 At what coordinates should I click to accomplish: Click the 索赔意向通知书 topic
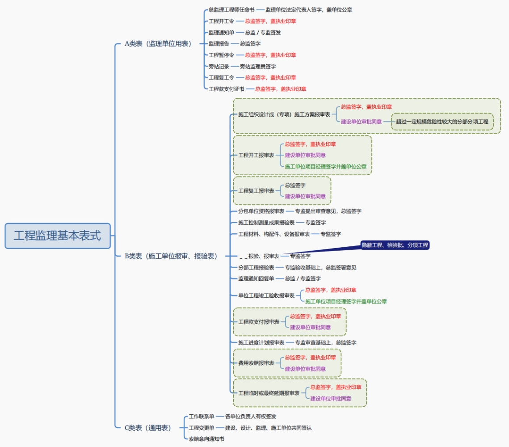206,439
